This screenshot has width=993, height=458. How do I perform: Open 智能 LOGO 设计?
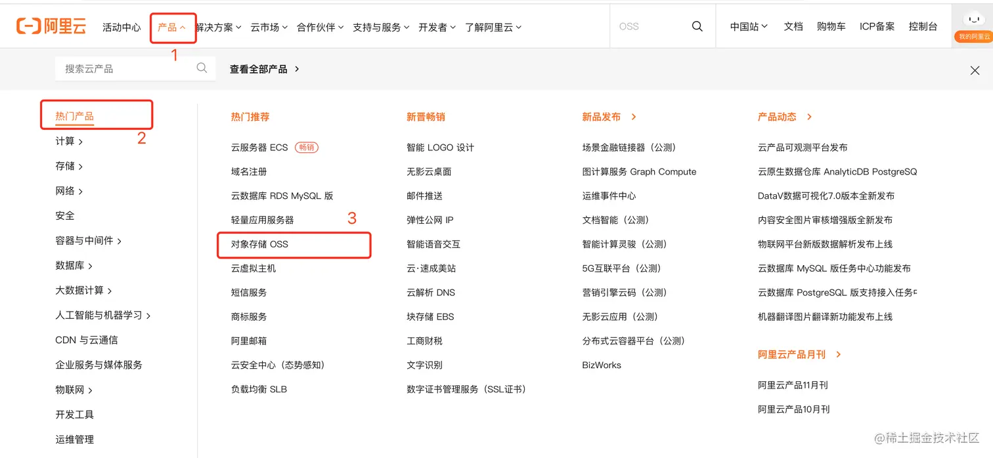440,148
